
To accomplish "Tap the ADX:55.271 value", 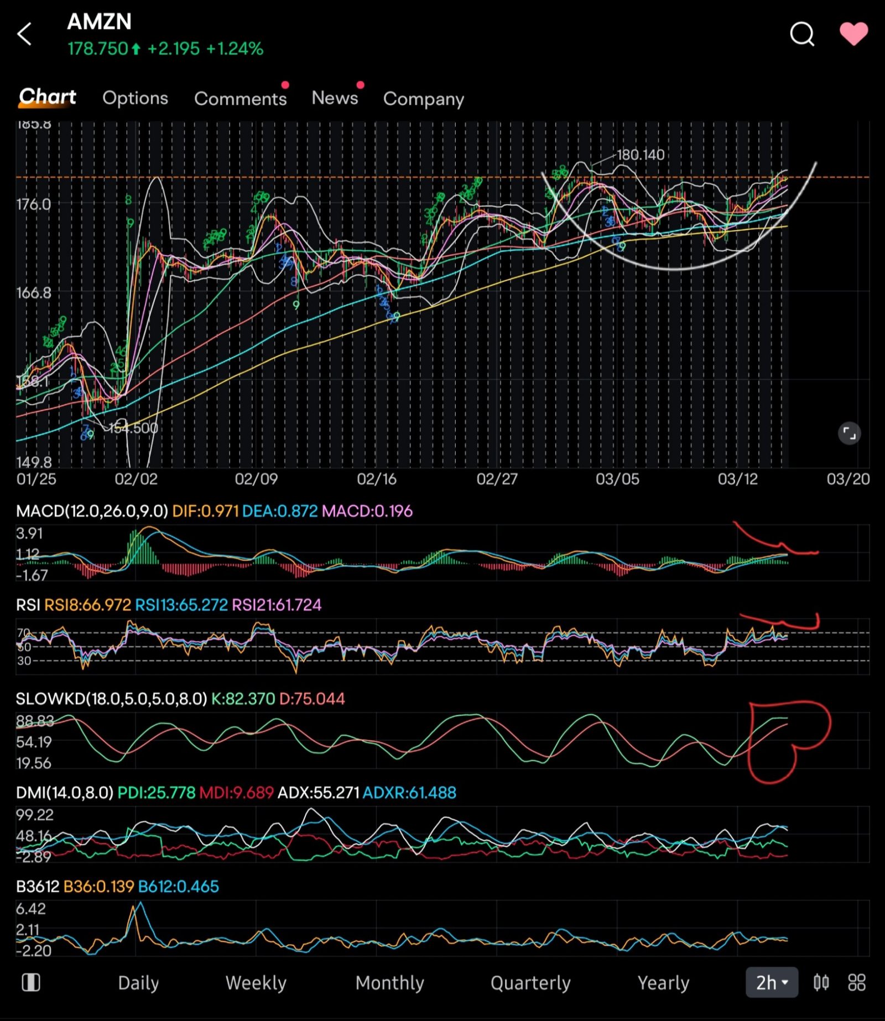I will tap(319, 792).
